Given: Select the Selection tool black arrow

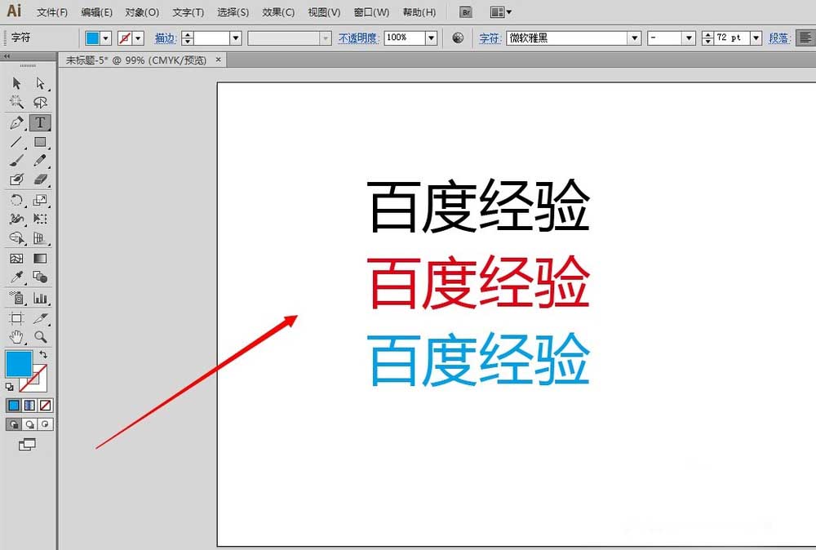Looking at the screenshot, I should point(16,83).
